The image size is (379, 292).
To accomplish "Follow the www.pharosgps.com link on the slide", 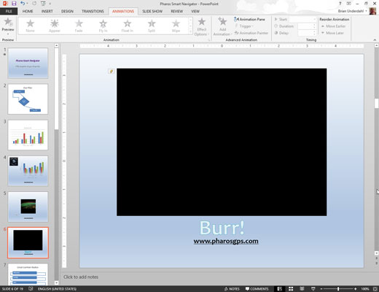I will (226, 241).
